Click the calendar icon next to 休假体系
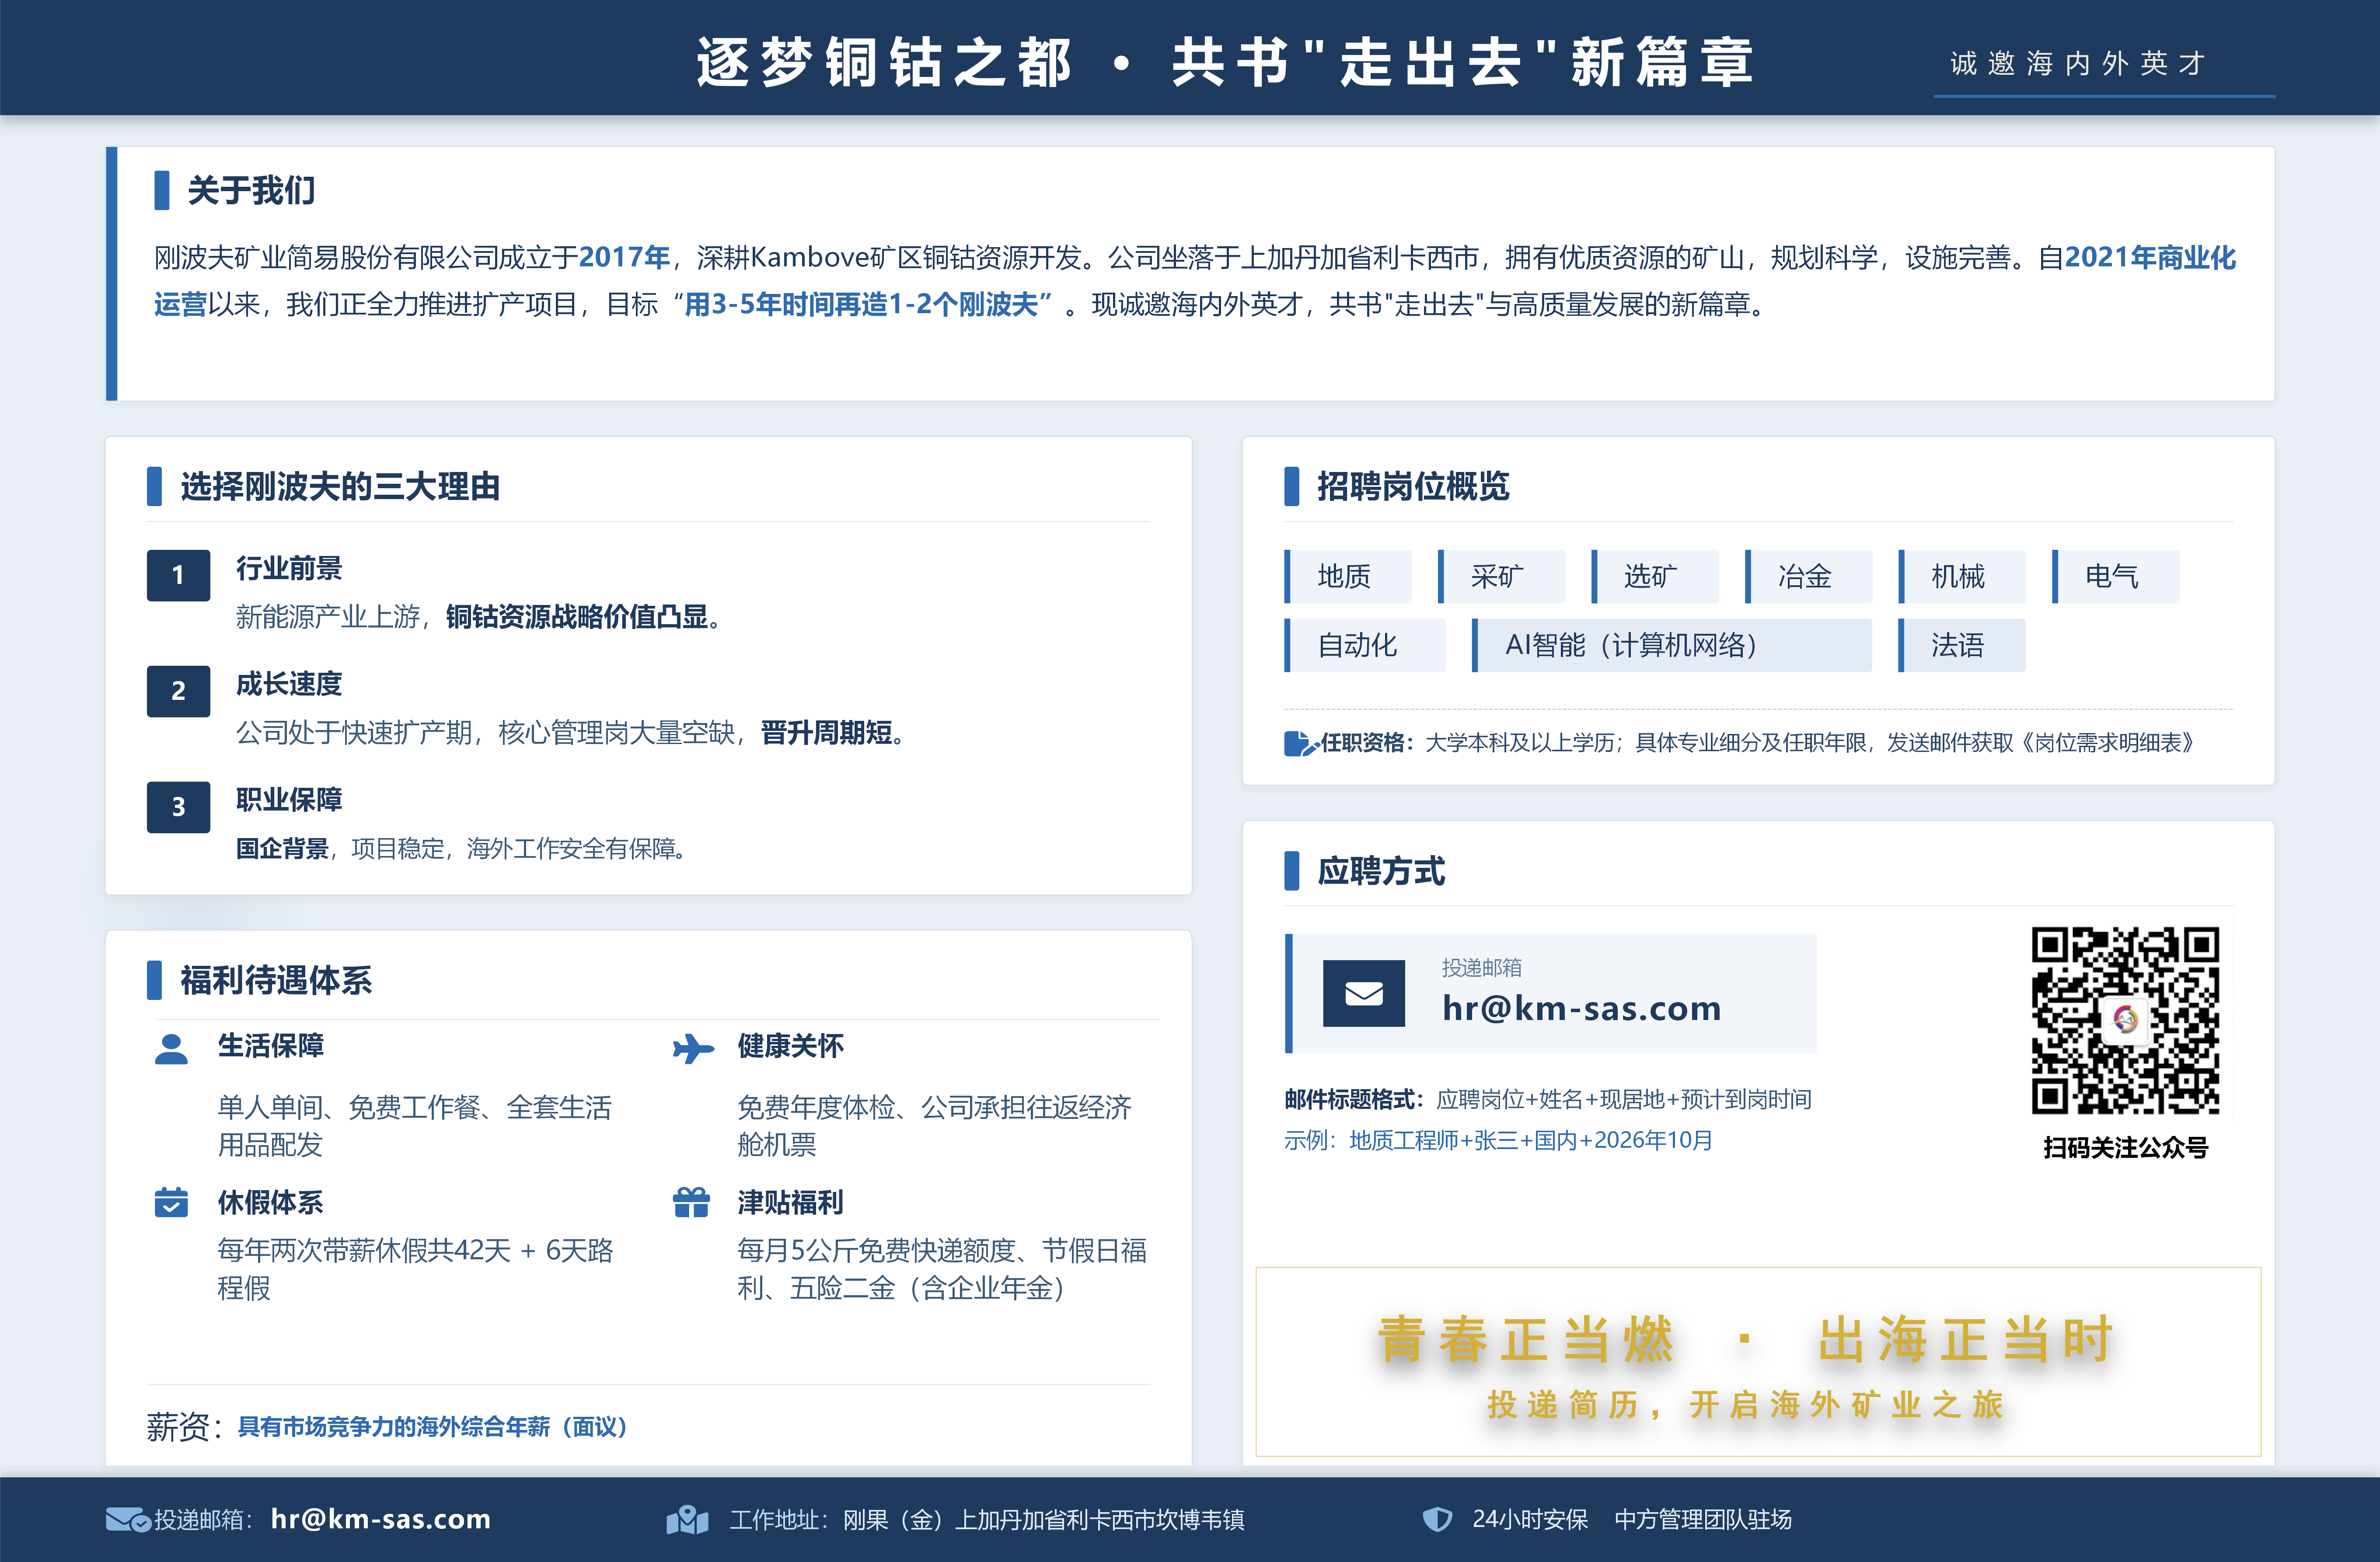This screenshot has width=2380, height=1562. 171,1202
